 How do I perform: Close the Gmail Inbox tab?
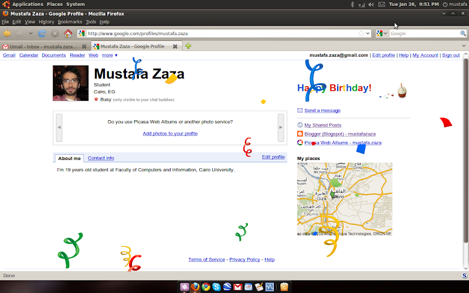point(84,47)
